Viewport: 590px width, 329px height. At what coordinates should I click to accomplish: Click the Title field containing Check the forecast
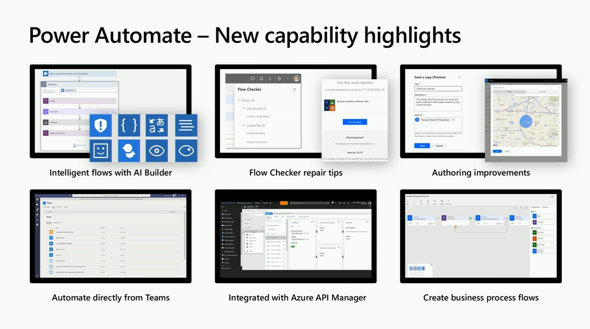tap(438, 89)
